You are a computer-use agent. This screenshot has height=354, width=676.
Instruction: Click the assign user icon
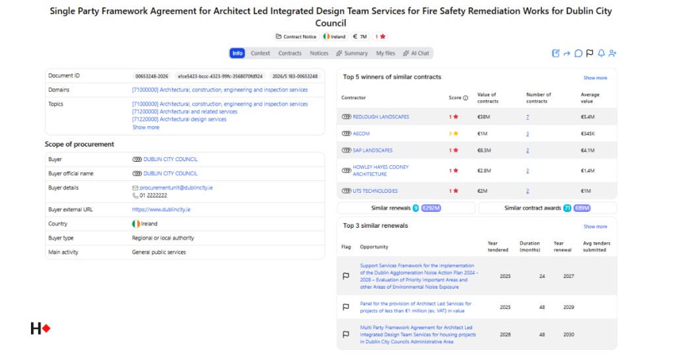pyautogui.click(x=613, y=53)
